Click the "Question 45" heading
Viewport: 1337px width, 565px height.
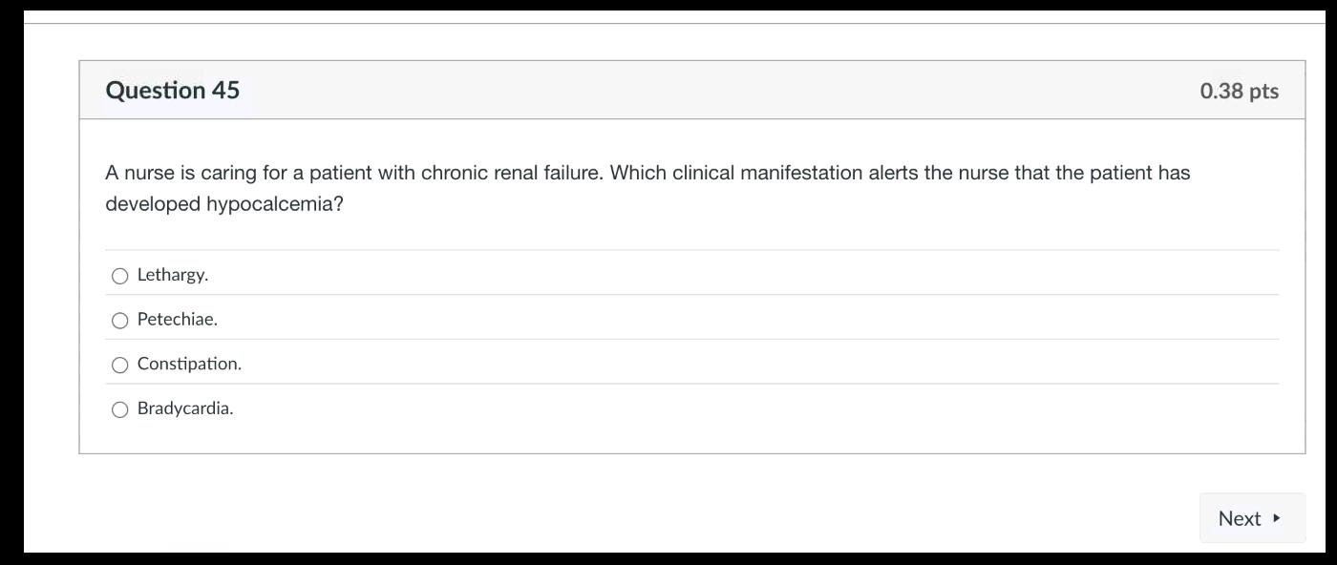pos(173,91)
